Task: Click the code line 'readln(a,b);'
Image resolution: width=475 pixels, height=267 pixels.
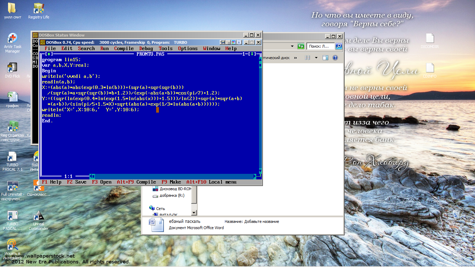Action: click(x=59, y=82)
